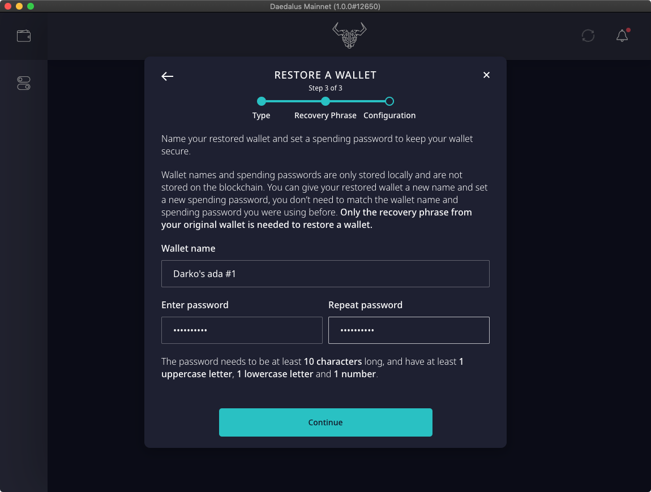Open the settings toggles sidebar icon
Screen dimensions: 651x492
click(x=24, y=83)
